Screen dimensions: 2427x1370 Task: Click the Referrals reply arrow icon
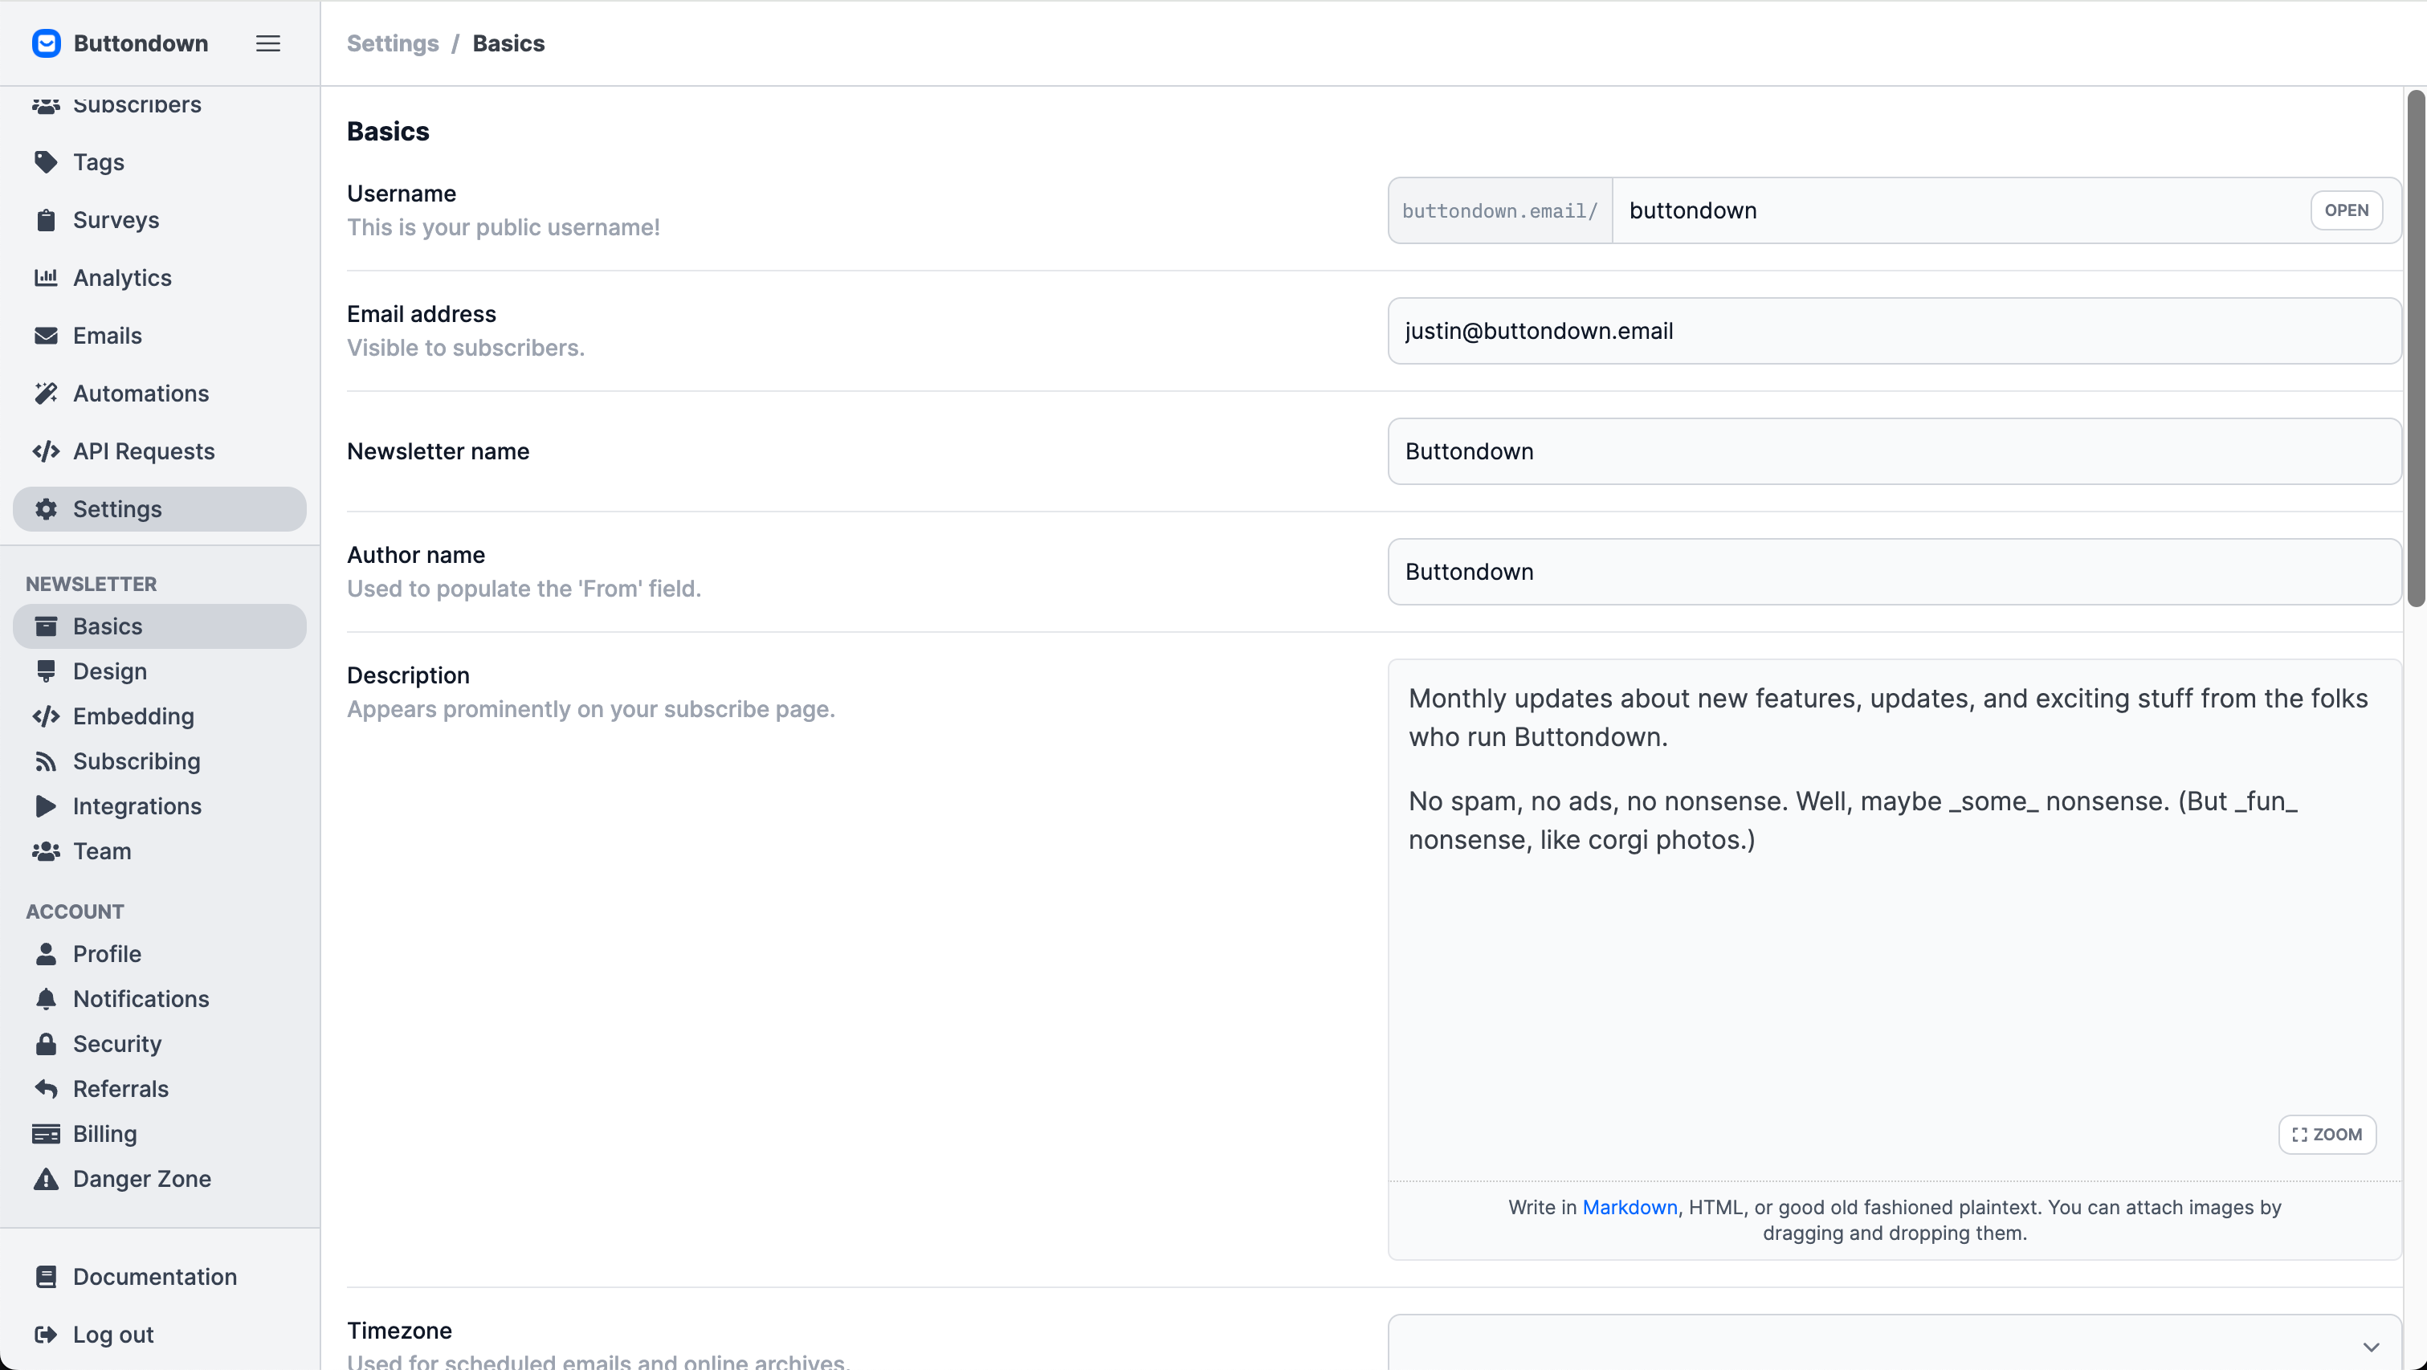[46, 1088]
